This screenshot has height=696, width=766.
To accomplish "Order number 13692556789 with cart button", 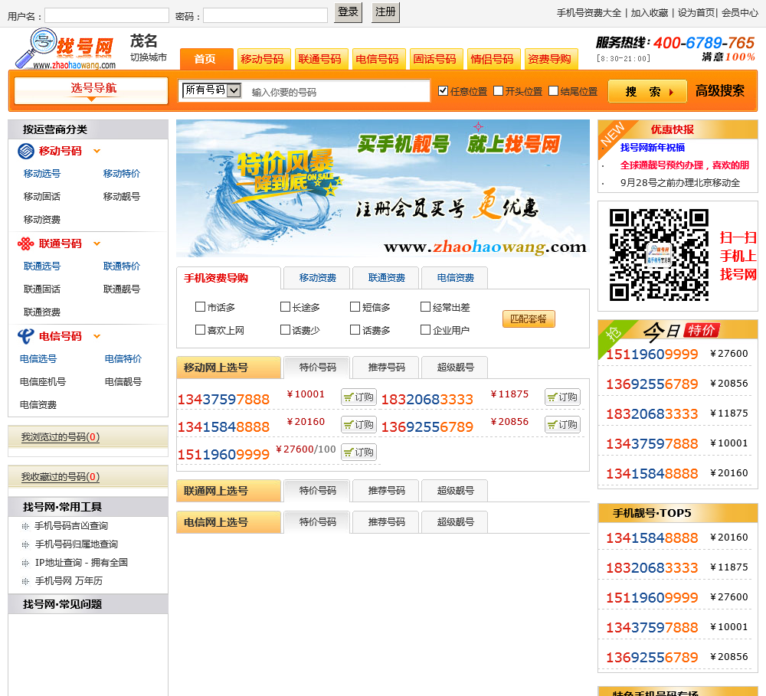I will pos(562,424).
